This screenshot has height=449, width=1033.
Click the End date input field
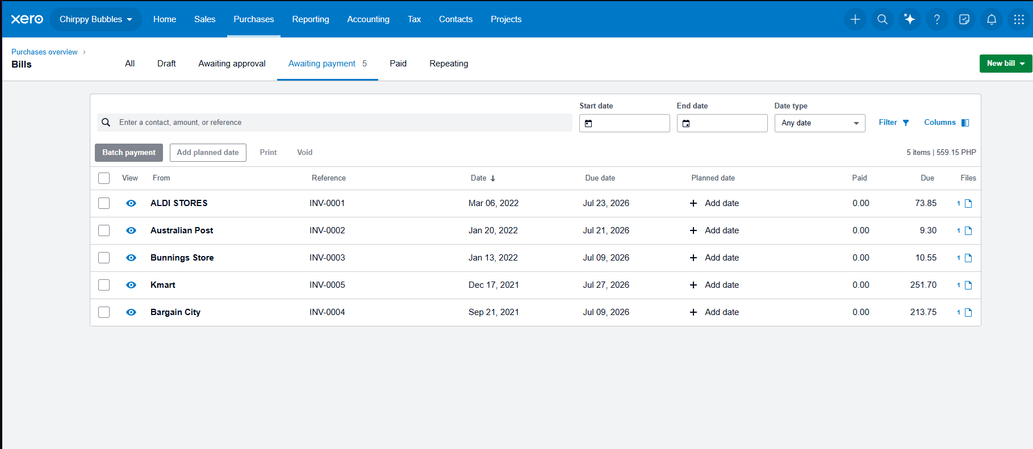(x=722, y=123)
